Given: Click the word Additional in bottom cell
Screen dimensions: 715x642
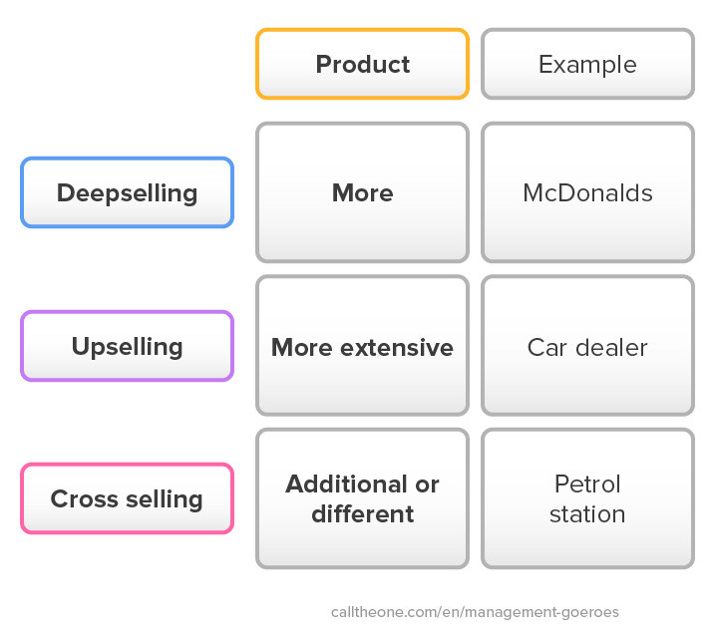Looking at the screenshot, I should 346,483.
